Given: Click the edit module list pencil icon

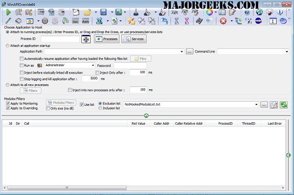Looking at the screenshot, I should 274,105.
